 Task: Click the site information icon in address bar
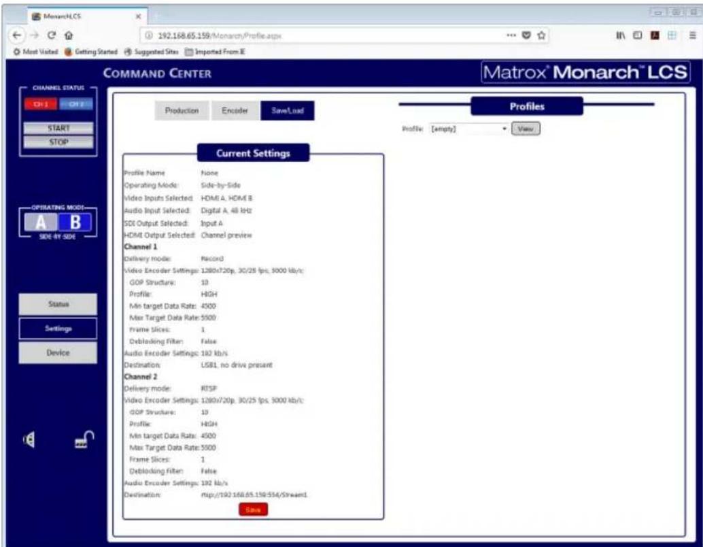(x=149, y=35)
